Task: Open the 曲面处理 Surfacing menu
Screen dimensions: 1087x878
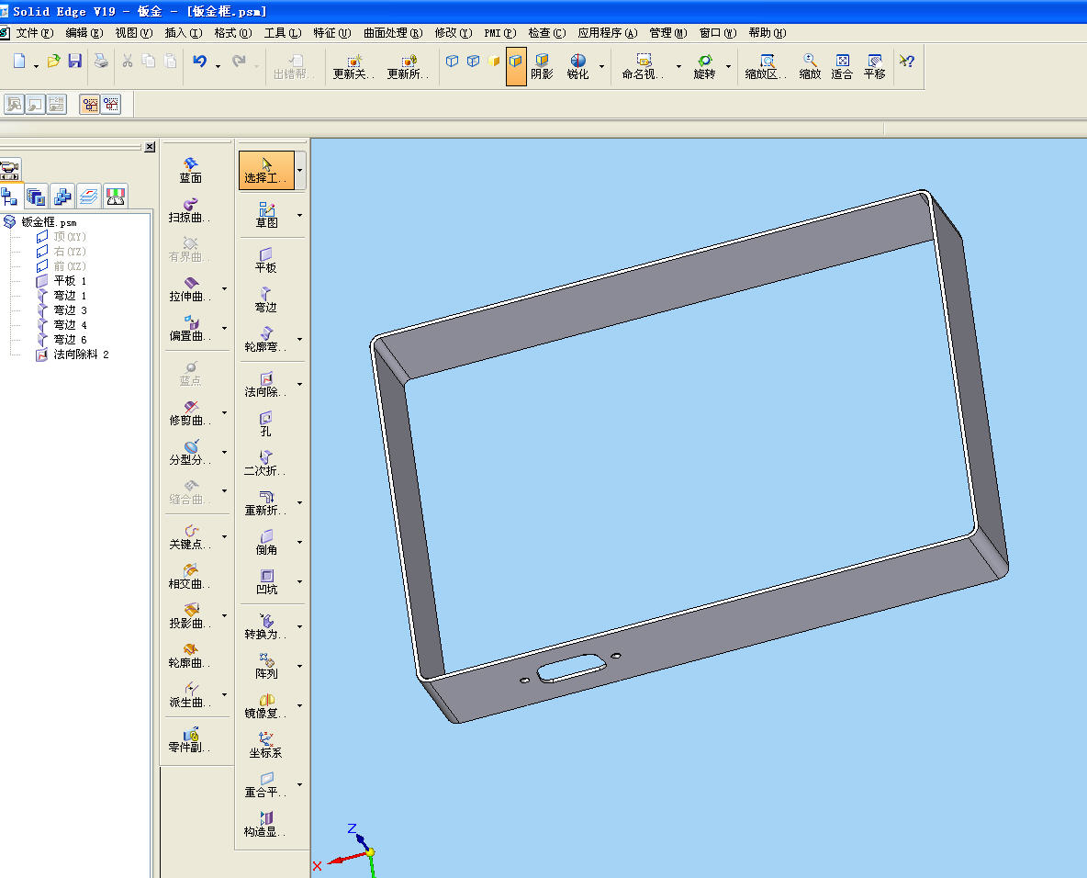Action: point(393,32)
